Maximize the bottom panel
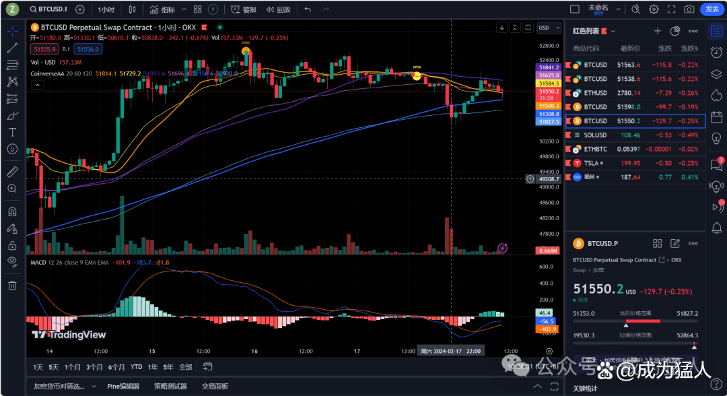The width and height of the screenshot is (727, 396). (x=555, y=387)
